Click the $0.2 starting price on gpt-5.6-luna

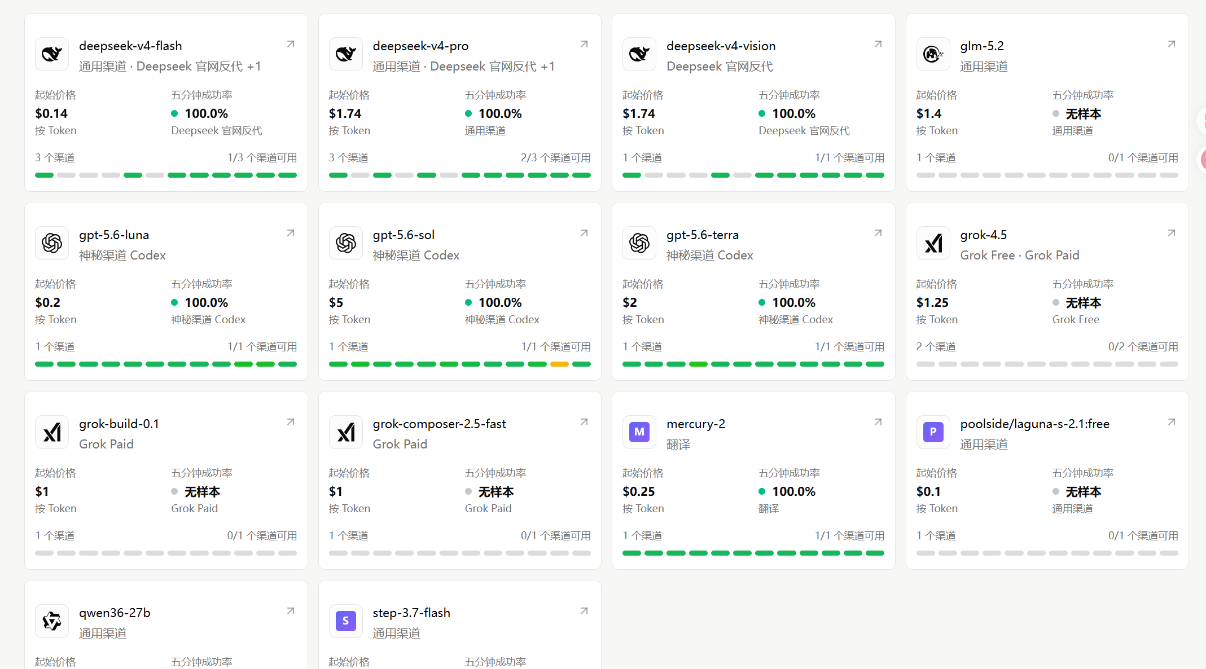point(48,302)
